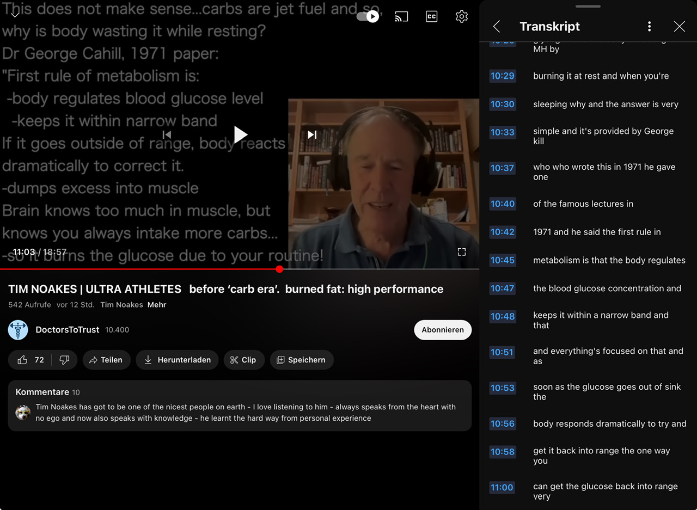This screenshot has width=697, height=510.
Task: Dislike the video with thumbs down
Action: 64,360
